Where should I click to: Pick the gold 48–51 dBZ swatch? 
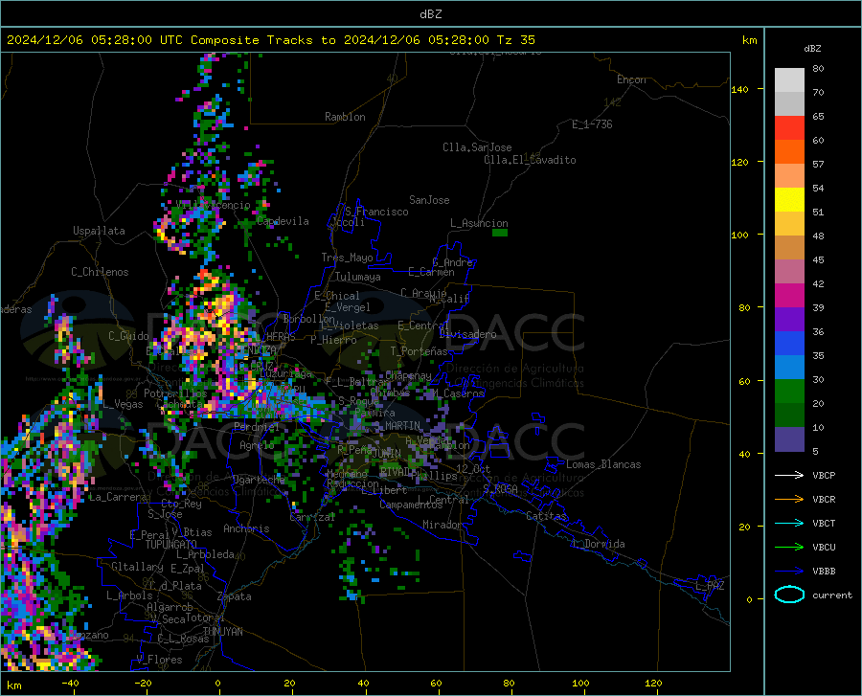pyautogui.click(x=789, y=224)
